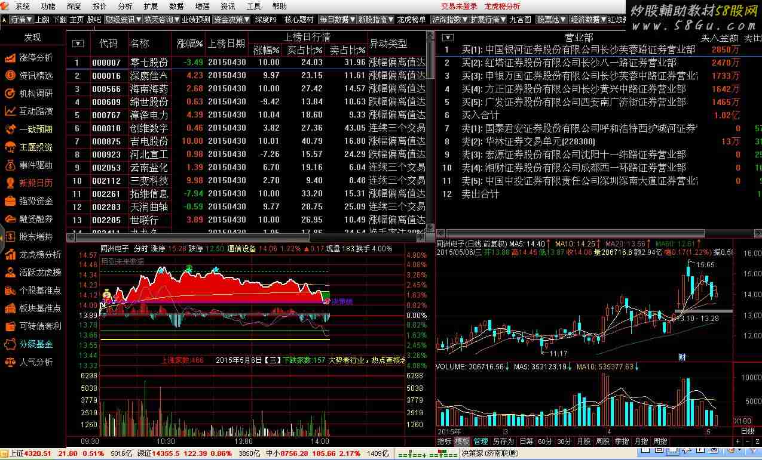762x460 pixels.
Task: Select 融资融券 sidebar icon
Action: (10, 219)
